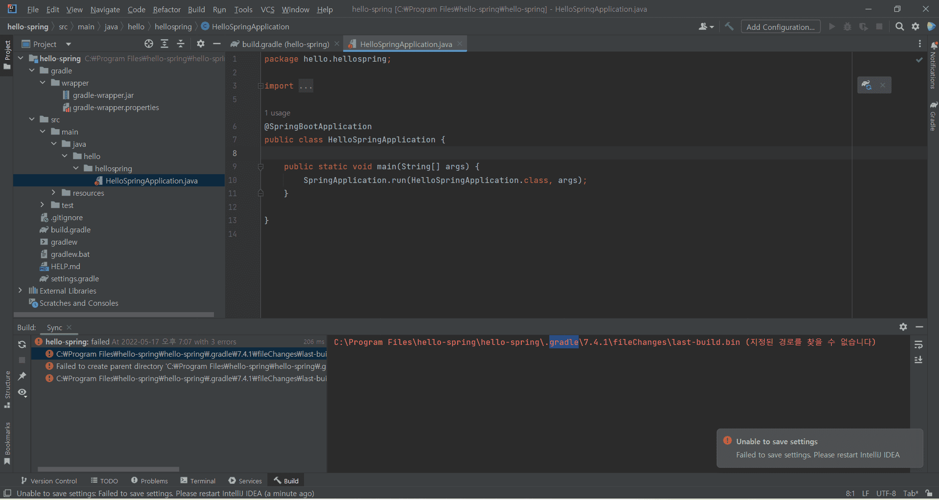
Task: Click the Stop icon in toolbar
Action: (x=879, y=26)
